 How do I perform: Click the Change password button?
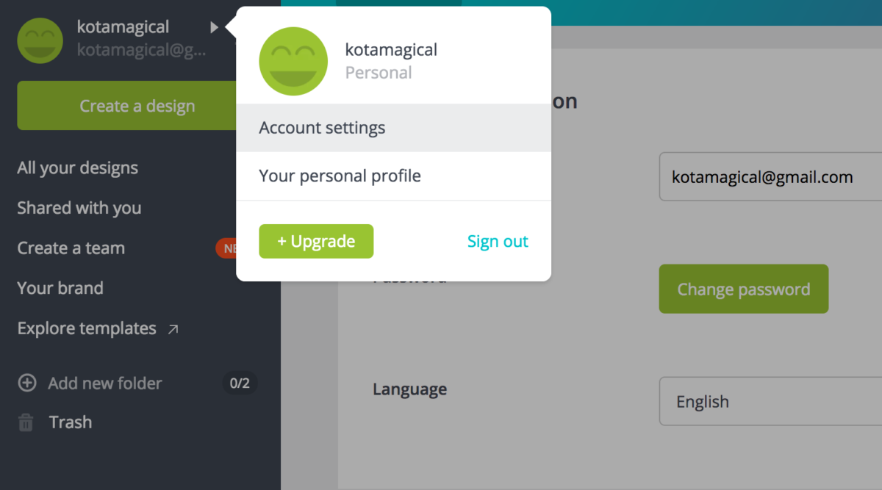(743, 289)
